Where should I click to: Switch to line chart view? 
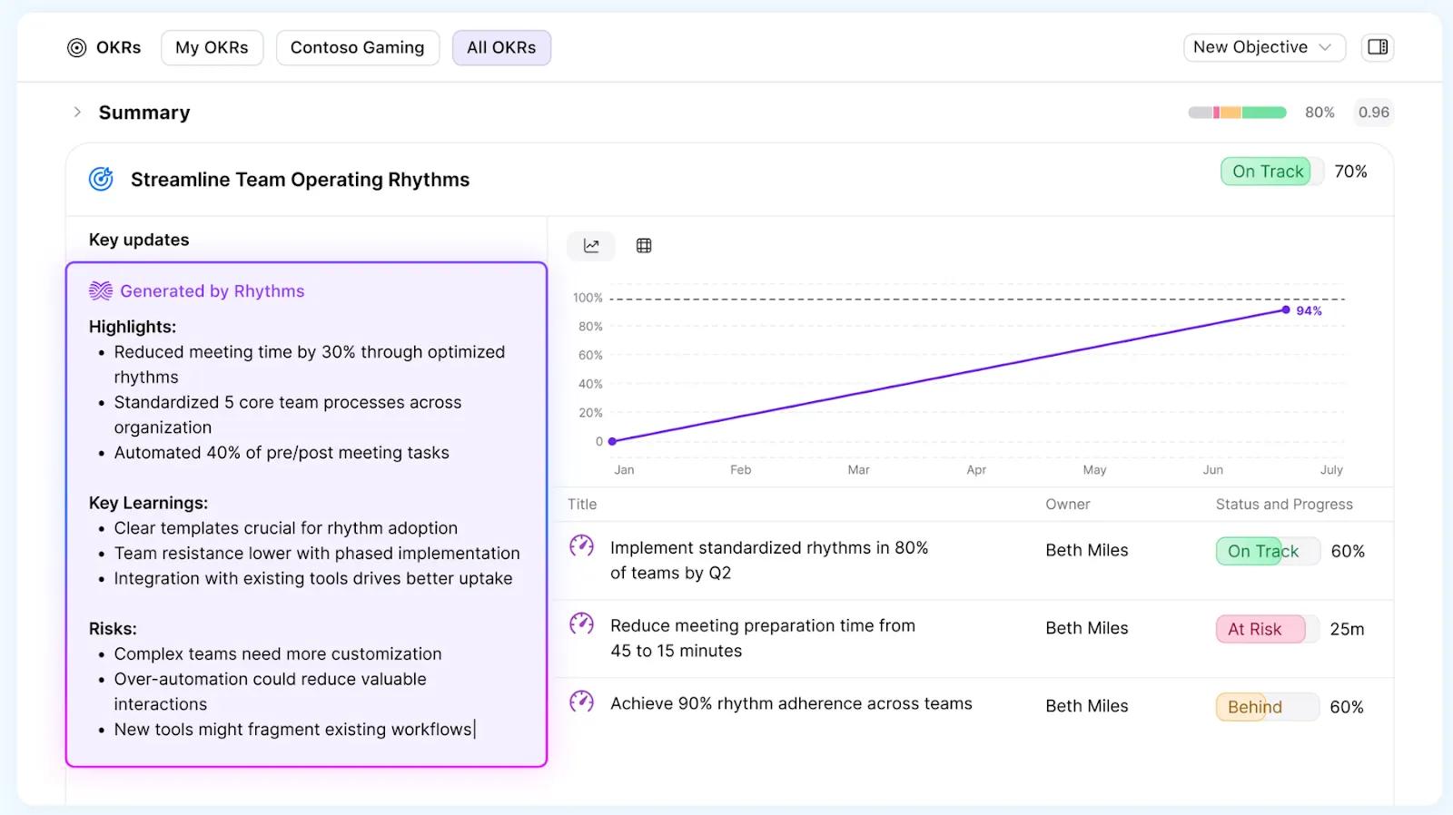(x=591, y=246)
